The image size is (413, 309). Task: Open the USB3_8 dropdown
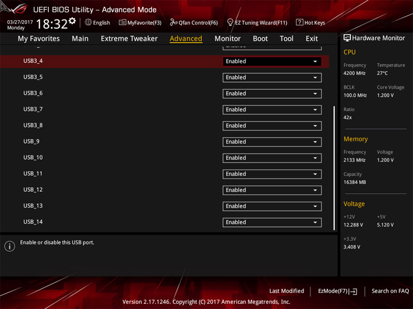click(272, 126)
